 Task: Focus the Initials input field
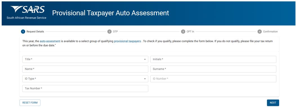click(213, 59)
